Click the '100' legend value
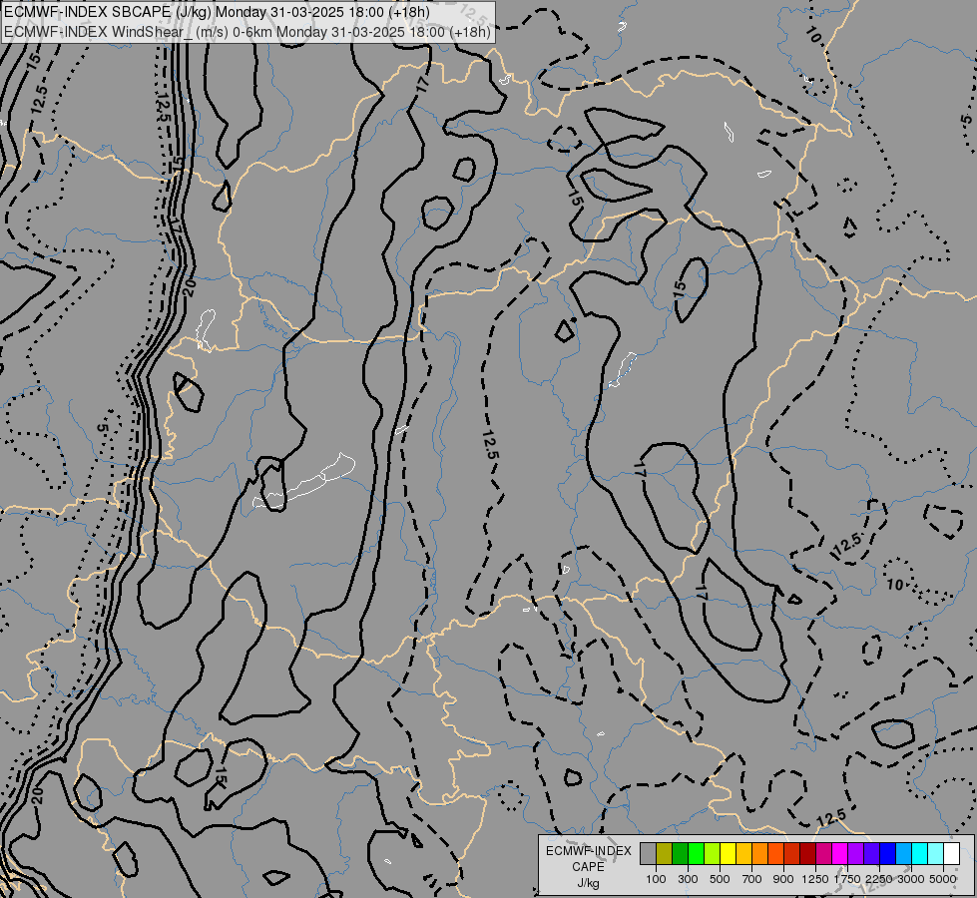Viewport: 977px width, 898px height. coord(656,879)
